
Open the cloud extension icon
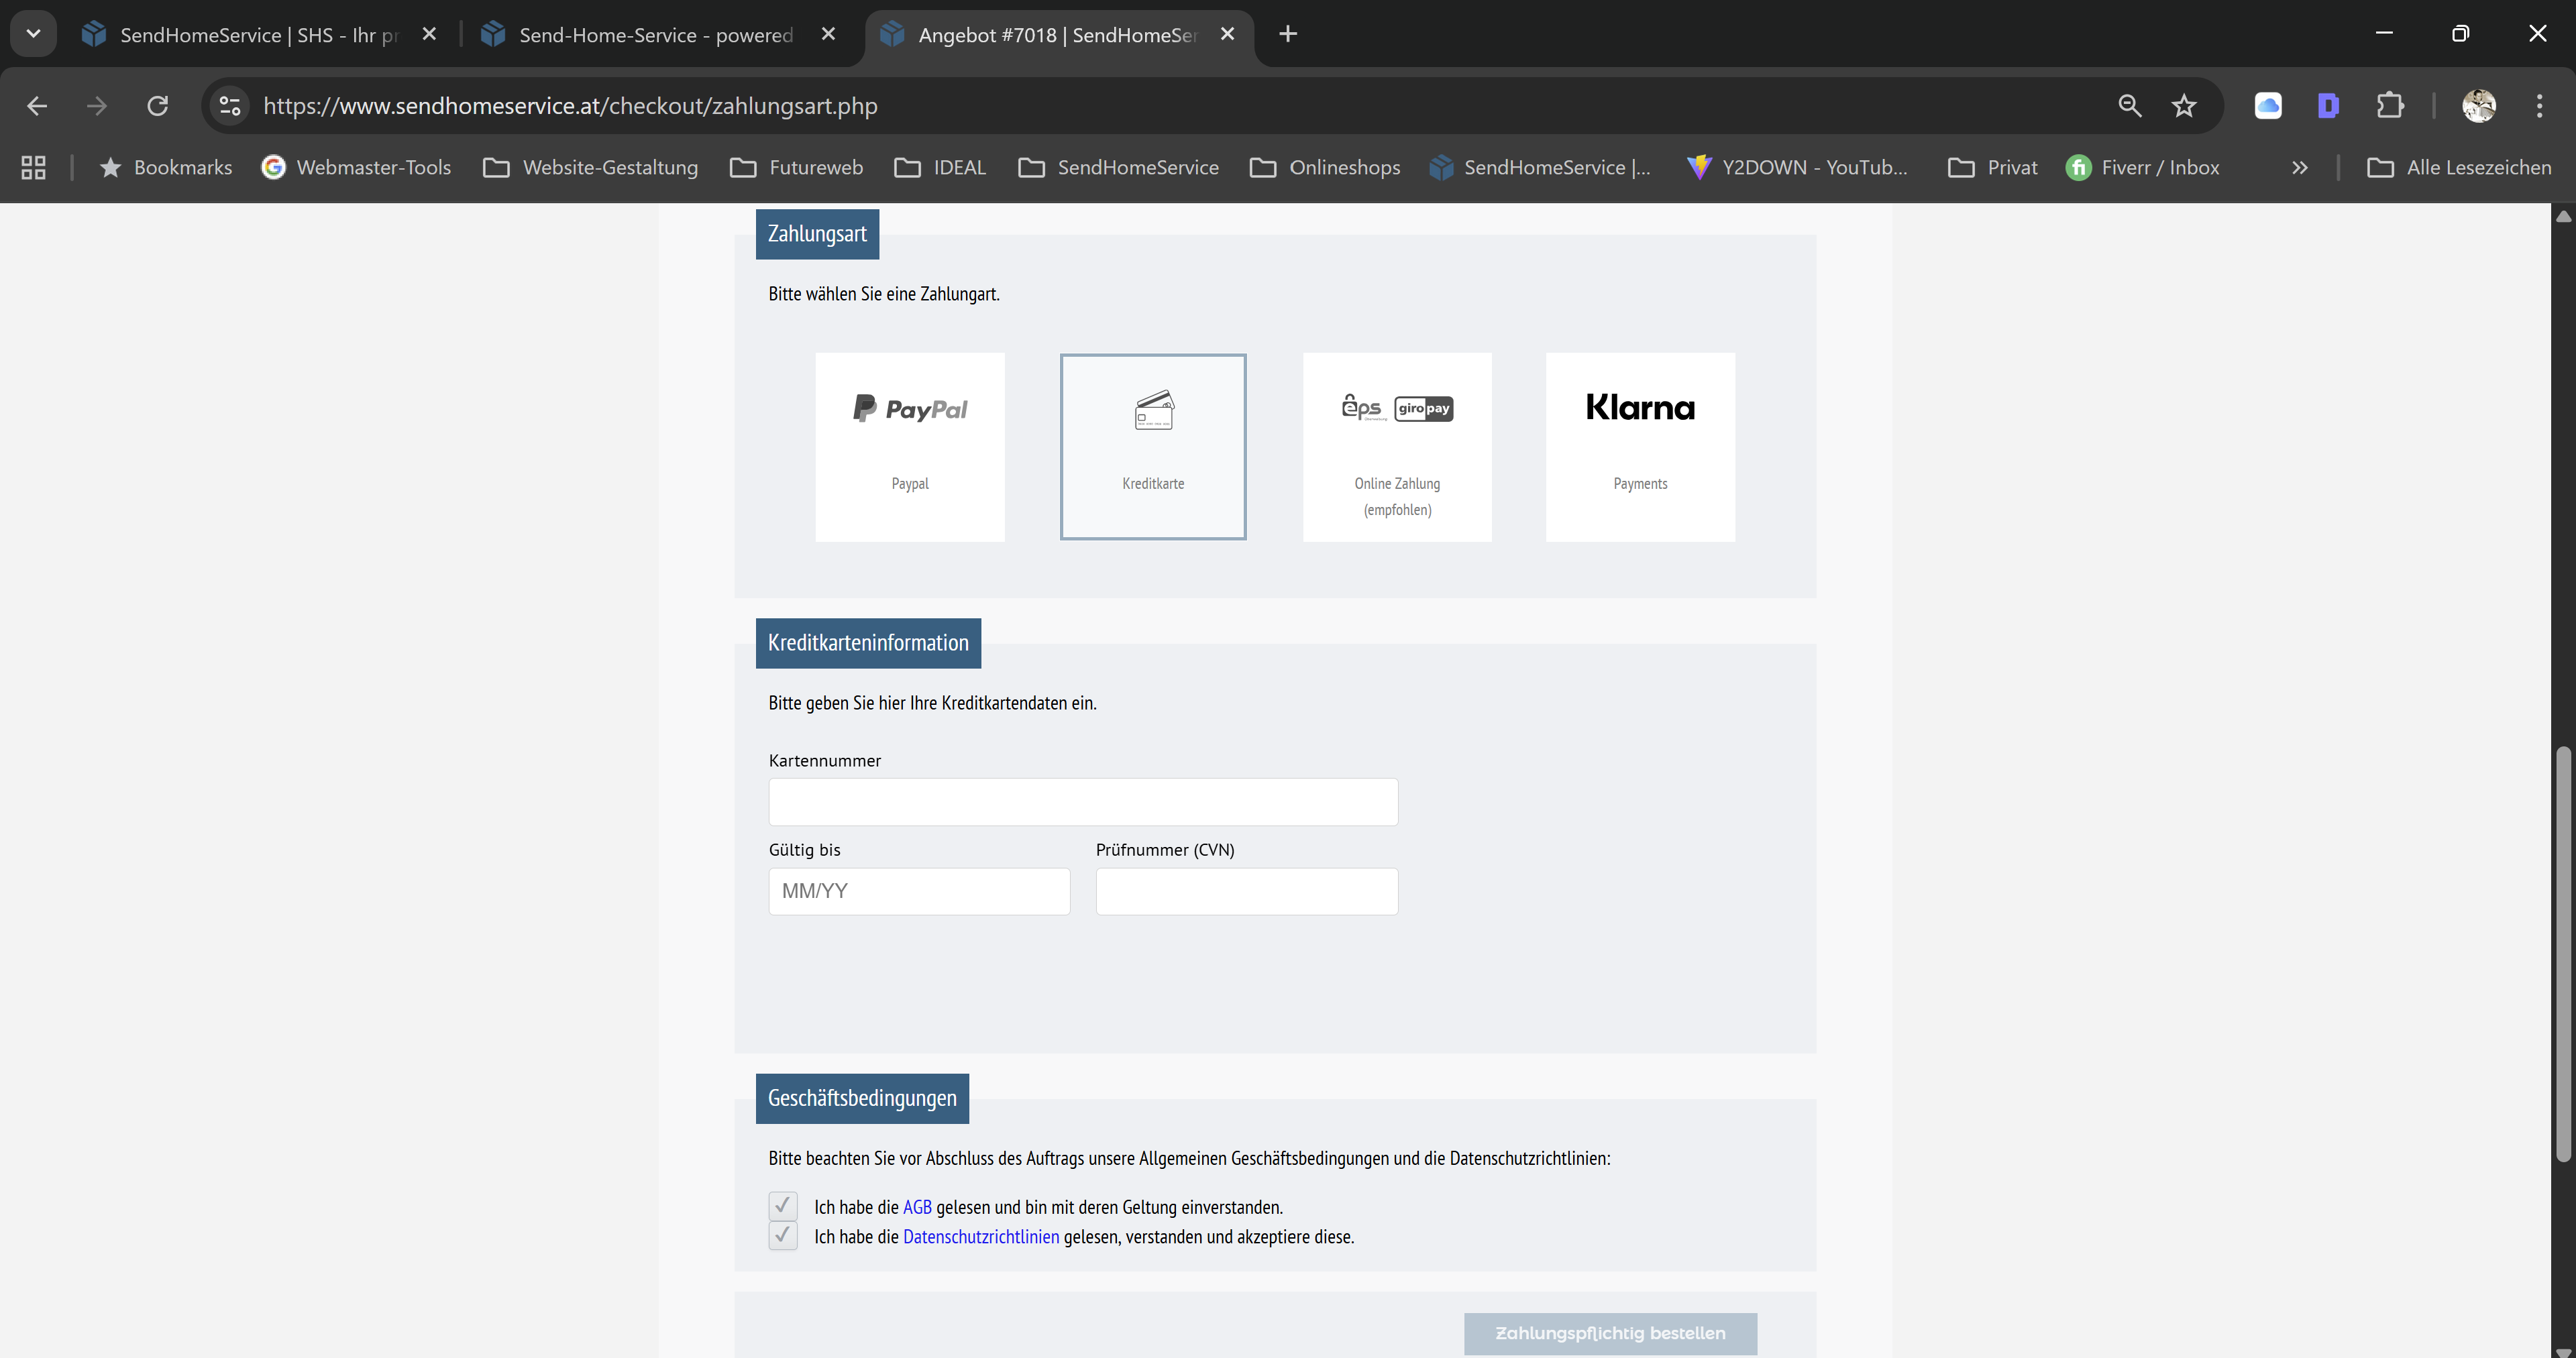click(2268, 106)
